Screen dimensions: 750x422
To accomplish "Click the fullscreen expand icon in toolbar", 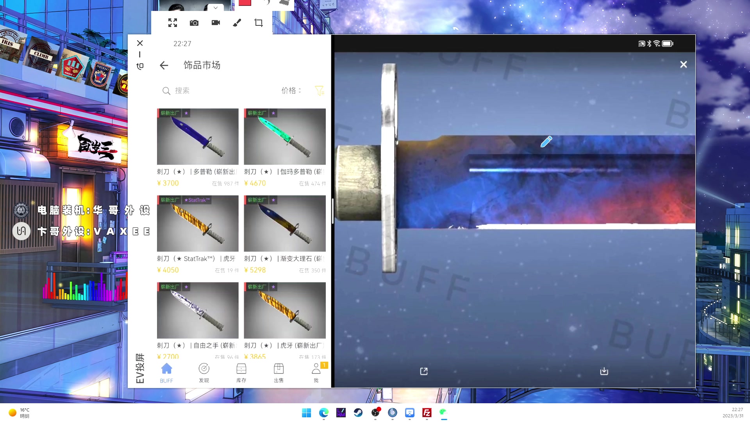I will point(173,23).
